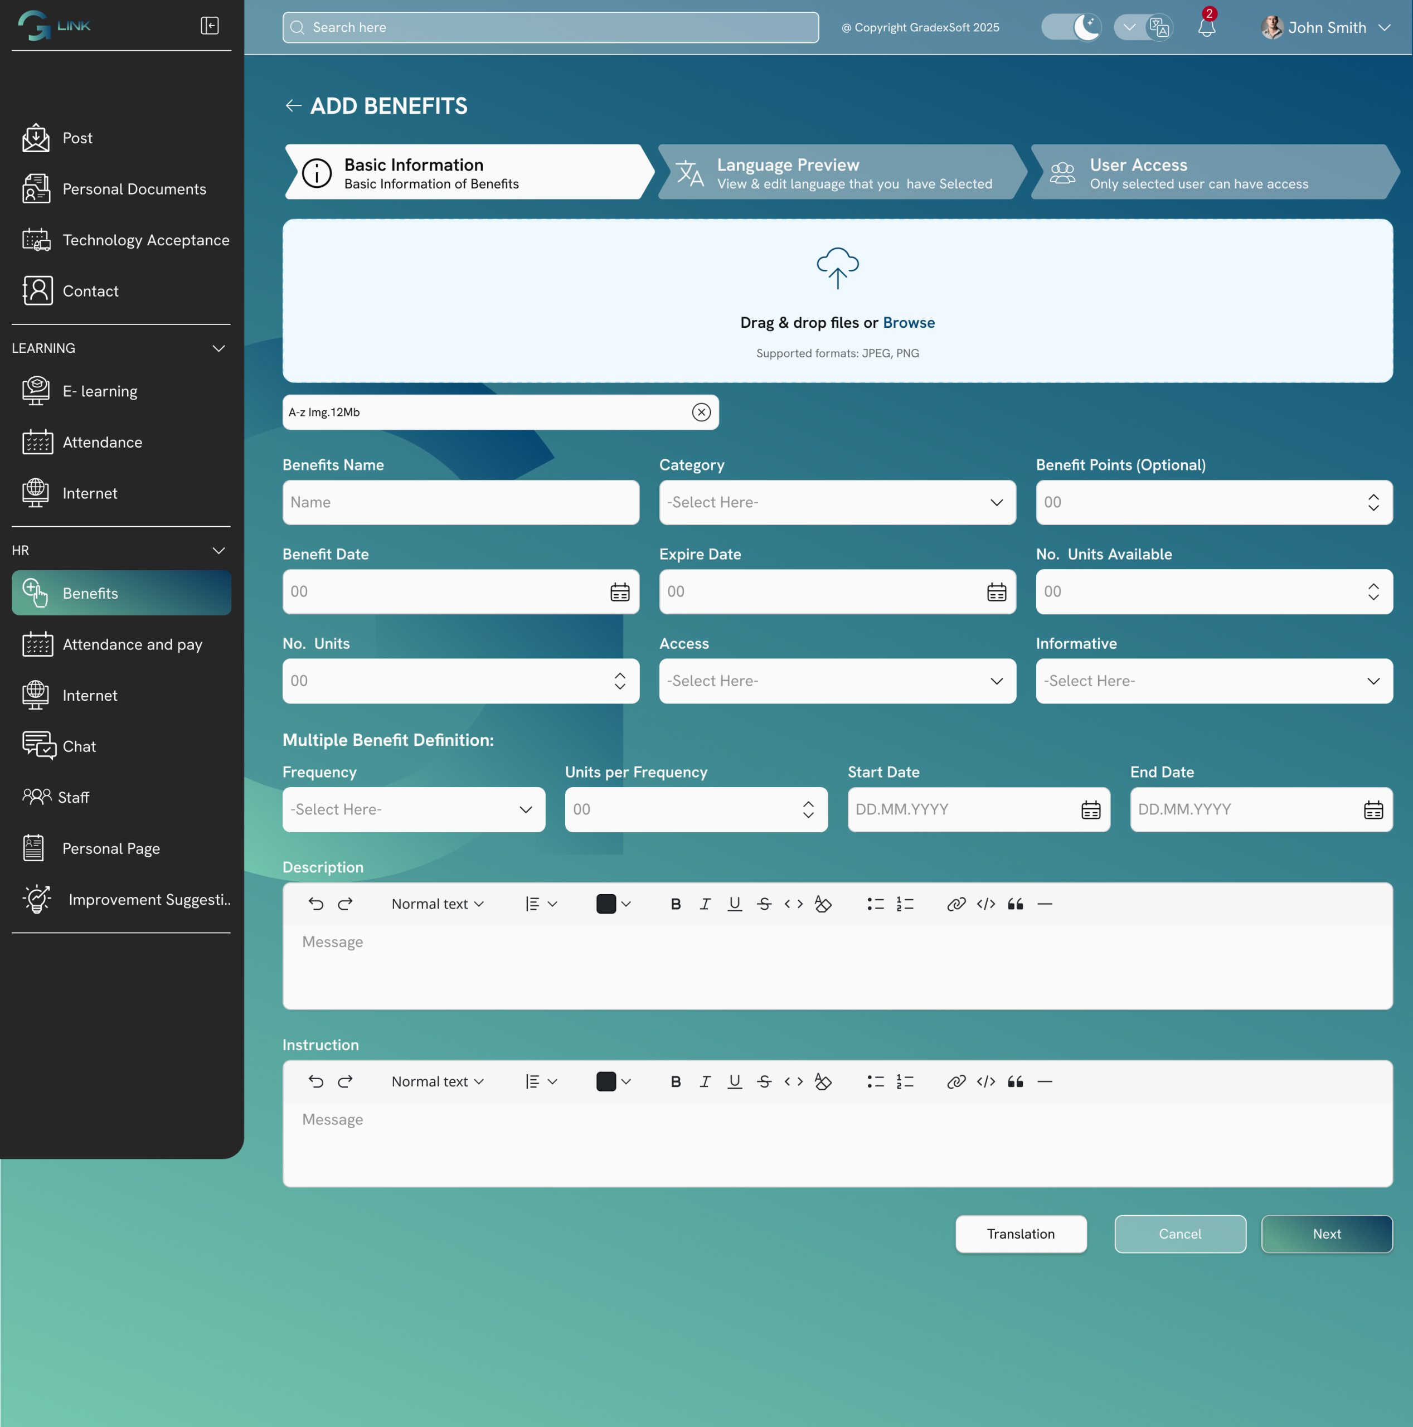
Task: Toggle the dark mode switch
Action: point(1071,27)
